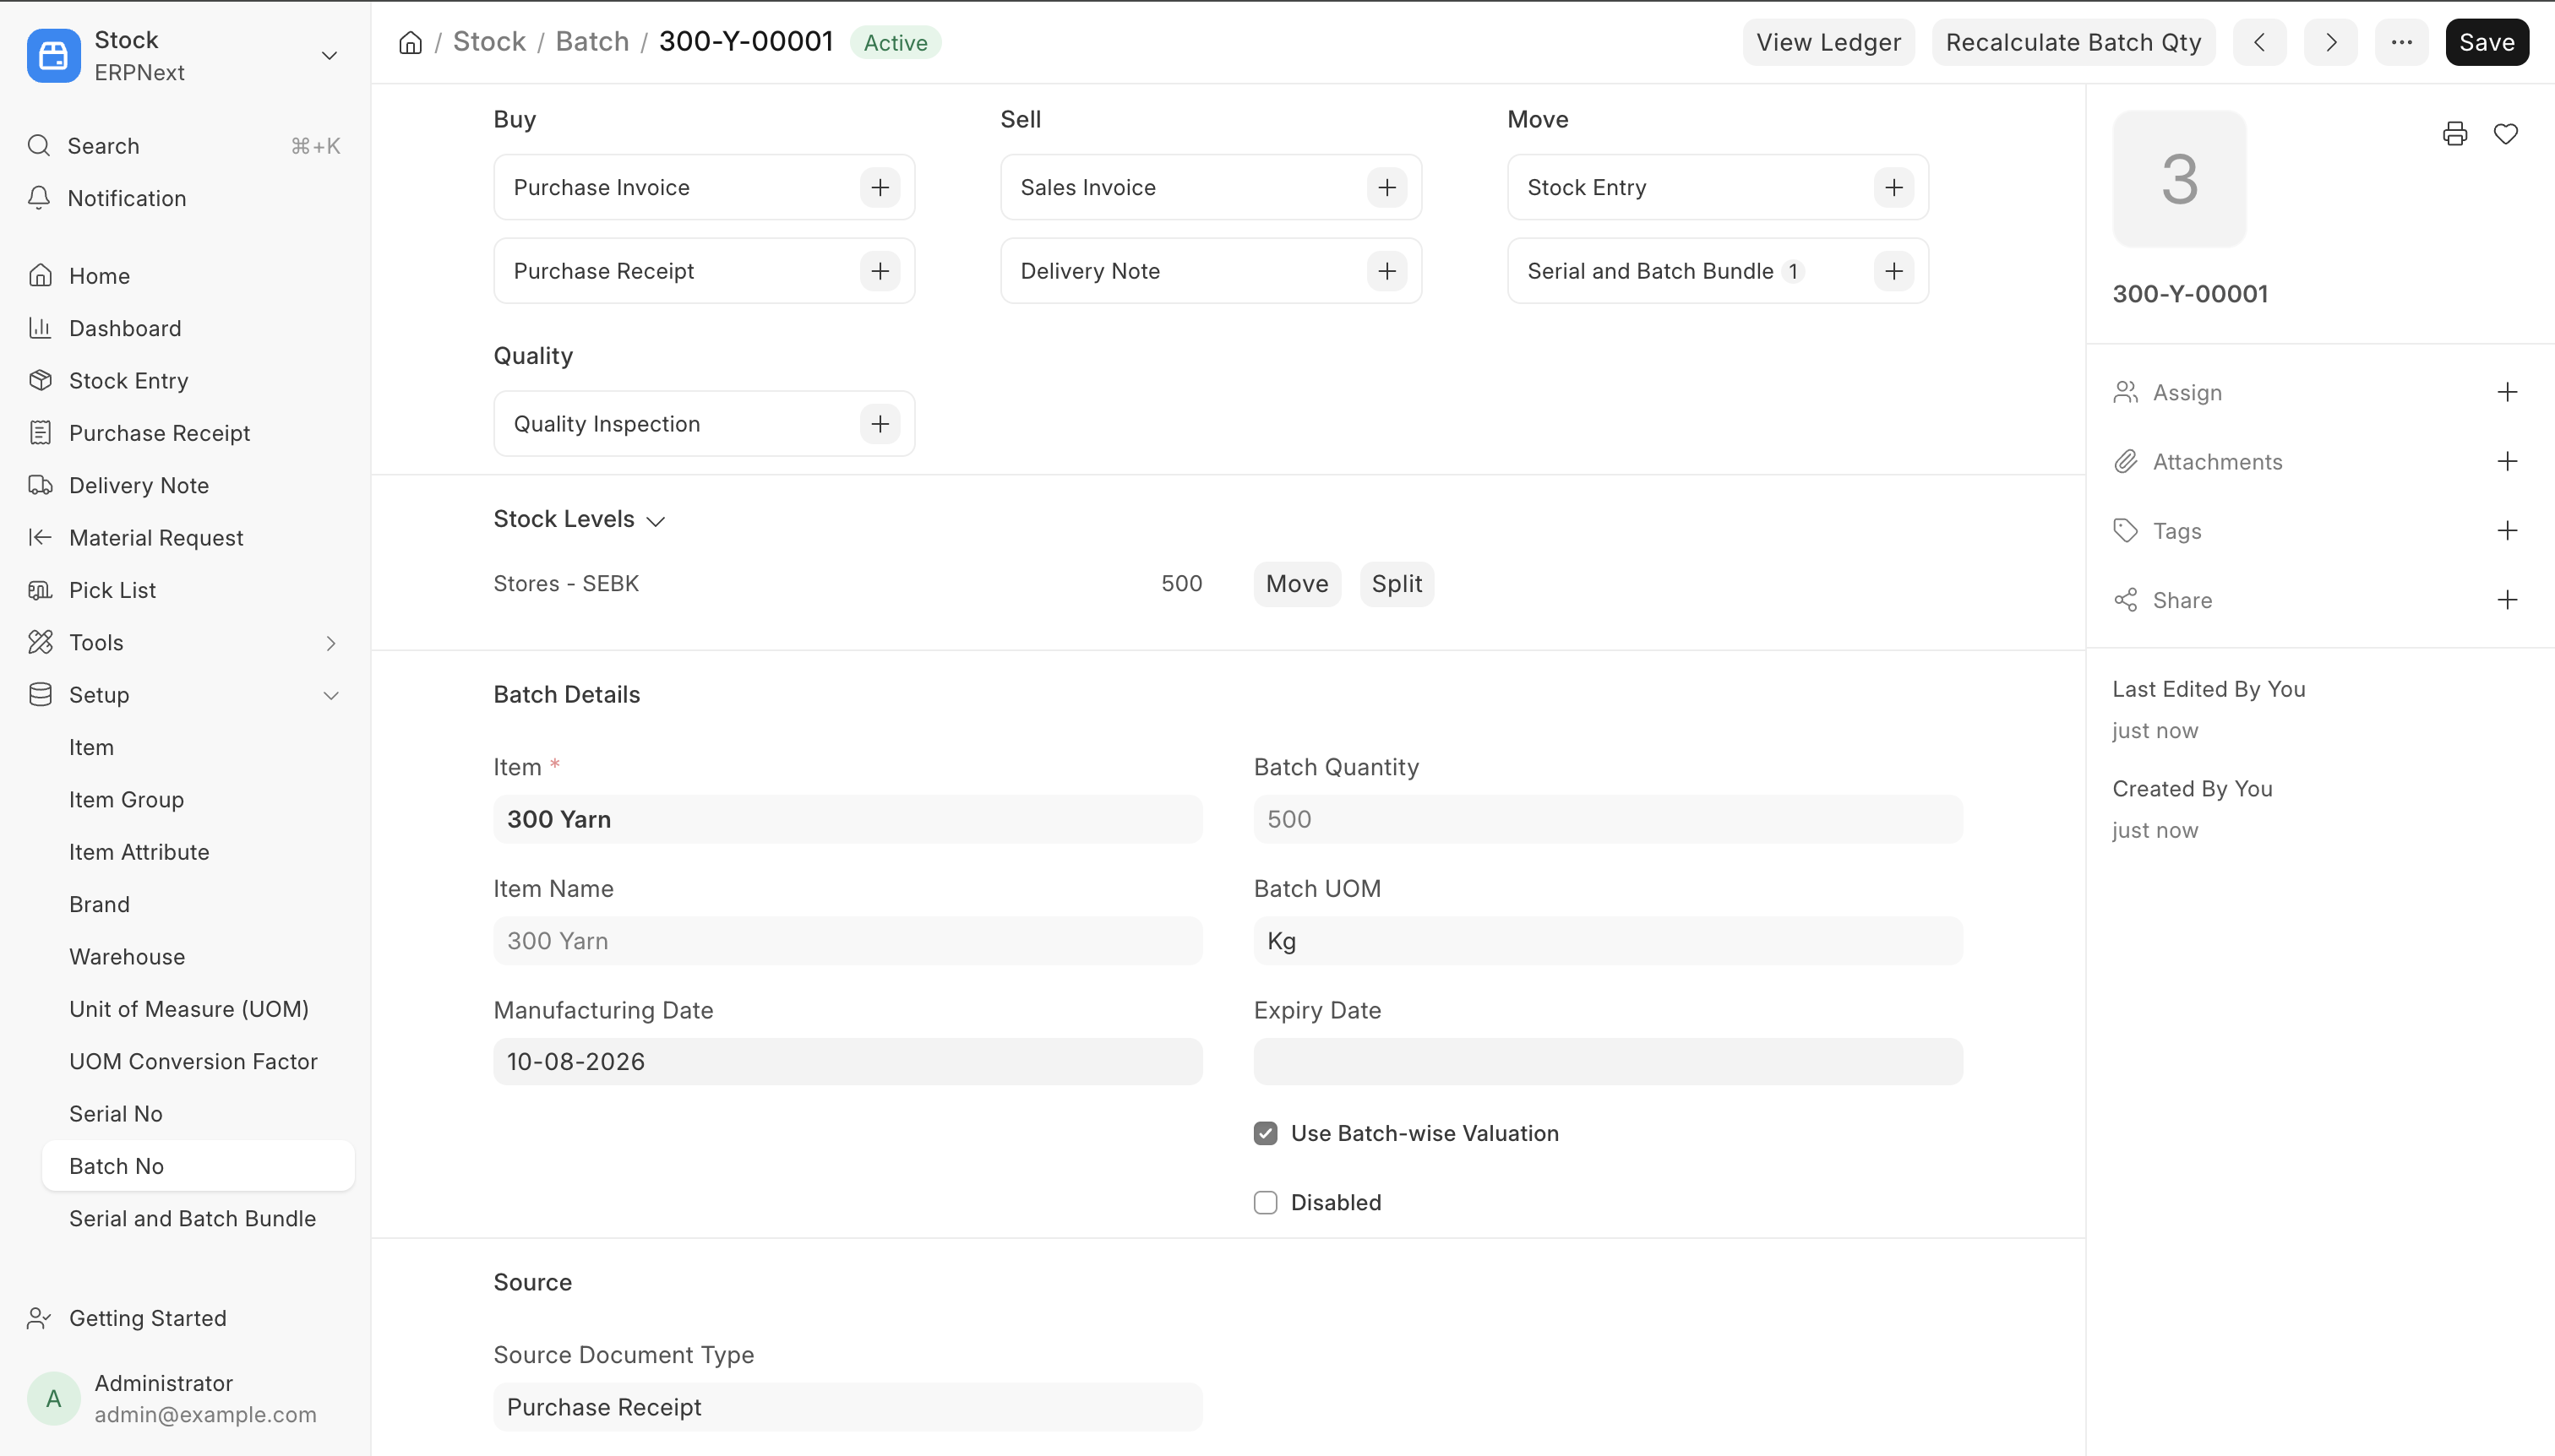Open Serial No under Setup
Viewport: 2555px width, 1456px height.
(x=198, y=1114)
